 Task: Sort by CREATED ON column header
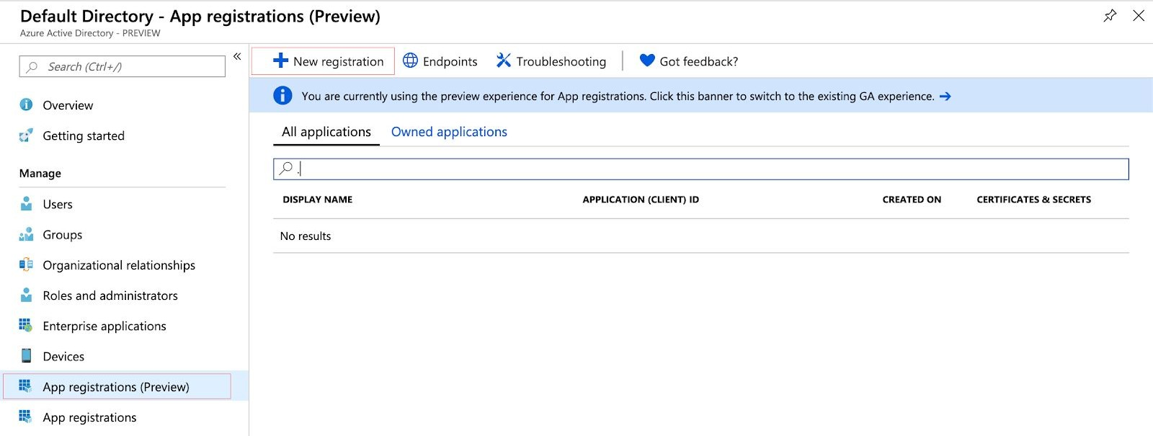pos(912,200)
